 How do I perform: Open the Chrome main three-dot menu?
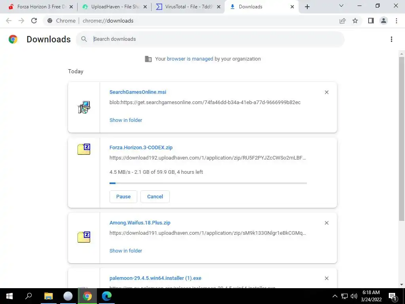tap(396, 21)
